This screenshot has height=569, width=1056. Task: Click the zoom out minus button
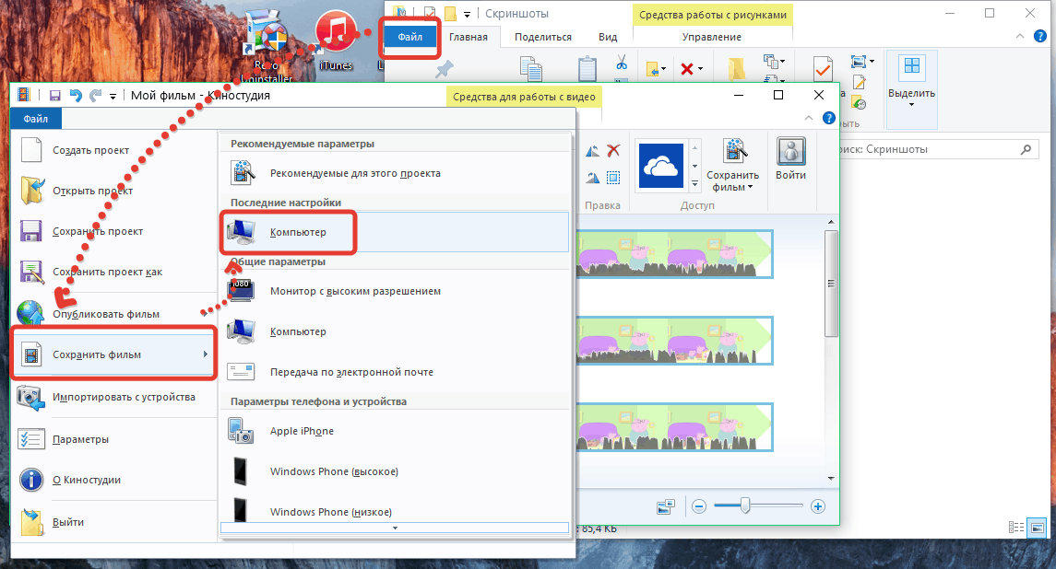click(x=699, y=506)
